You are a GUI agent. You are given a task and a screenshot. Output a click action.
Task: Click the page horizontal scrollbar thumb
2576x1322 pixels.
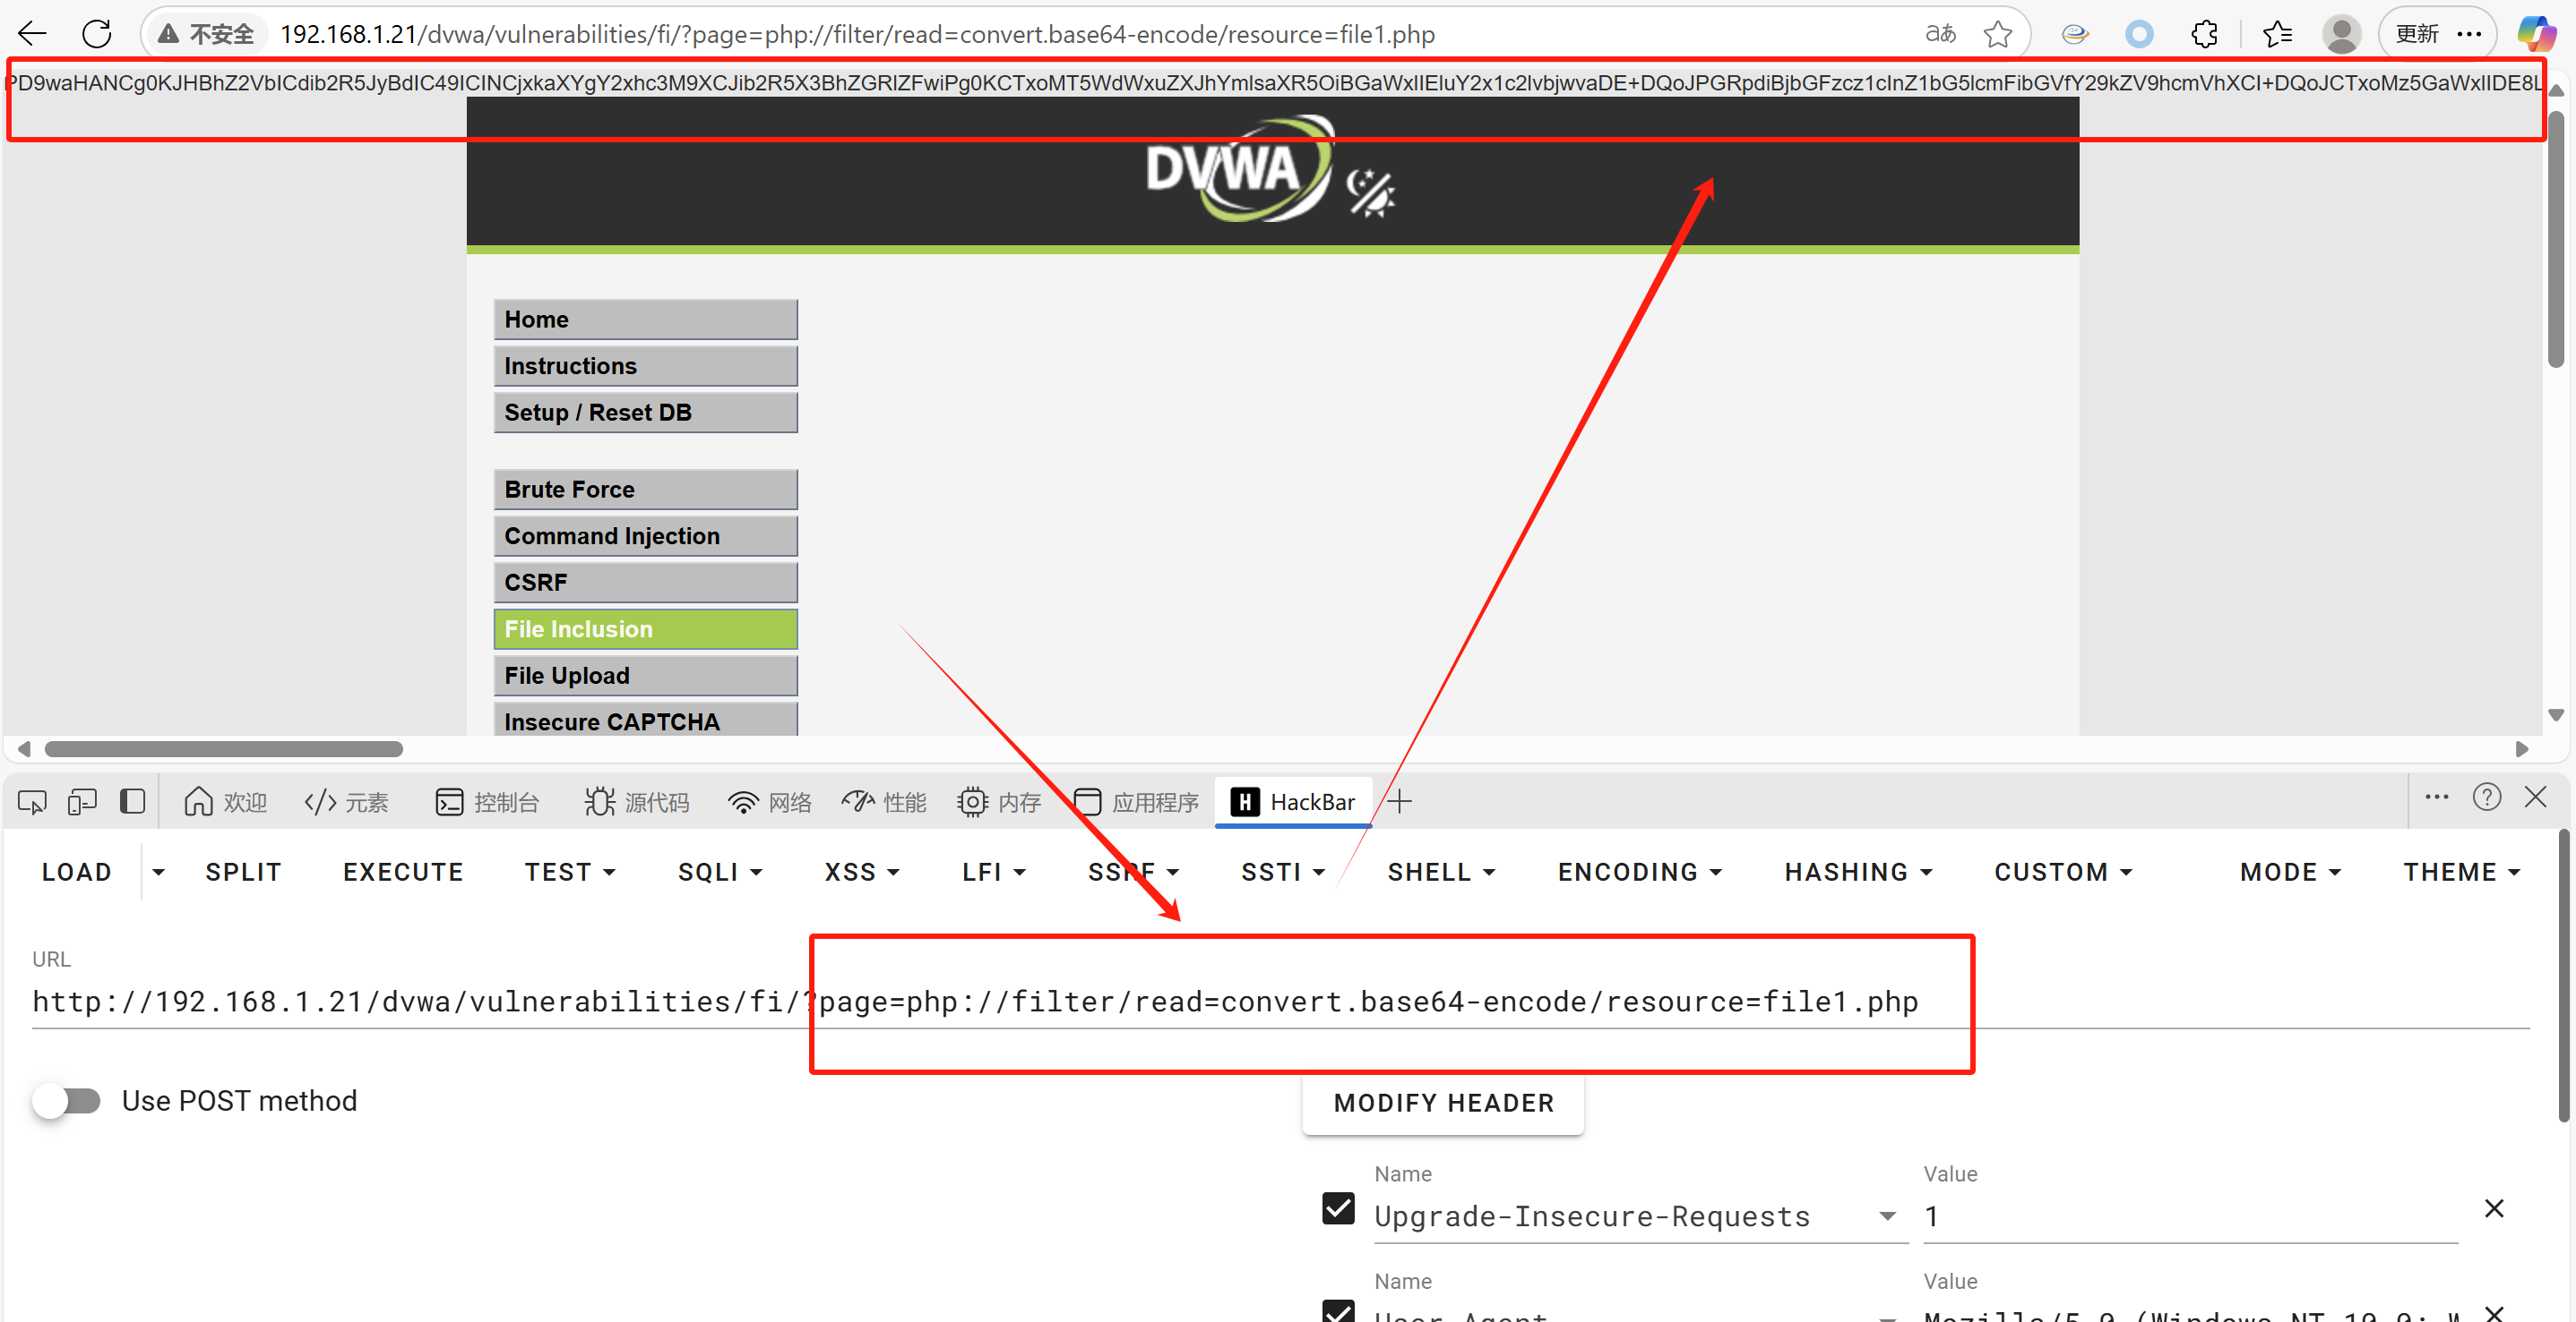pos(224,749)
